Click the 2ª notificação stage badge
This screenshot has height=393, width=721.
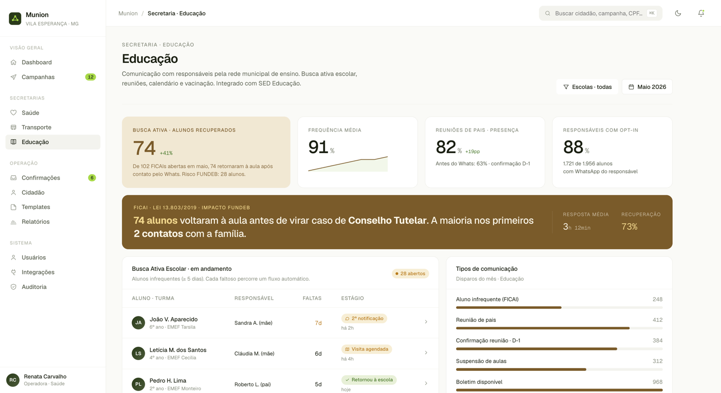coord(364,318)
